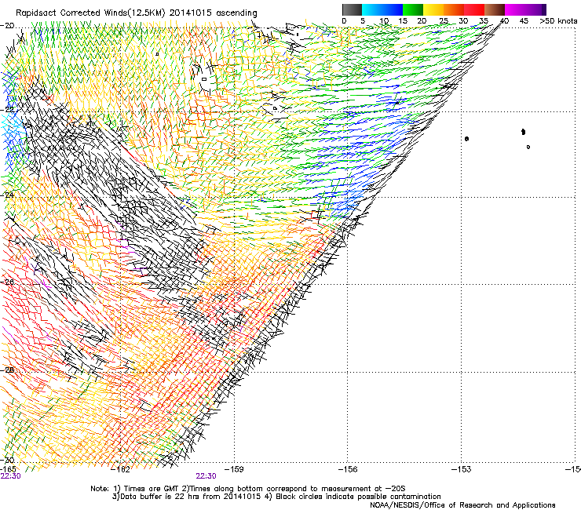Click the -22 latitude axis label
This screenshot has width=581, height=510.
(x=7, y=110)
